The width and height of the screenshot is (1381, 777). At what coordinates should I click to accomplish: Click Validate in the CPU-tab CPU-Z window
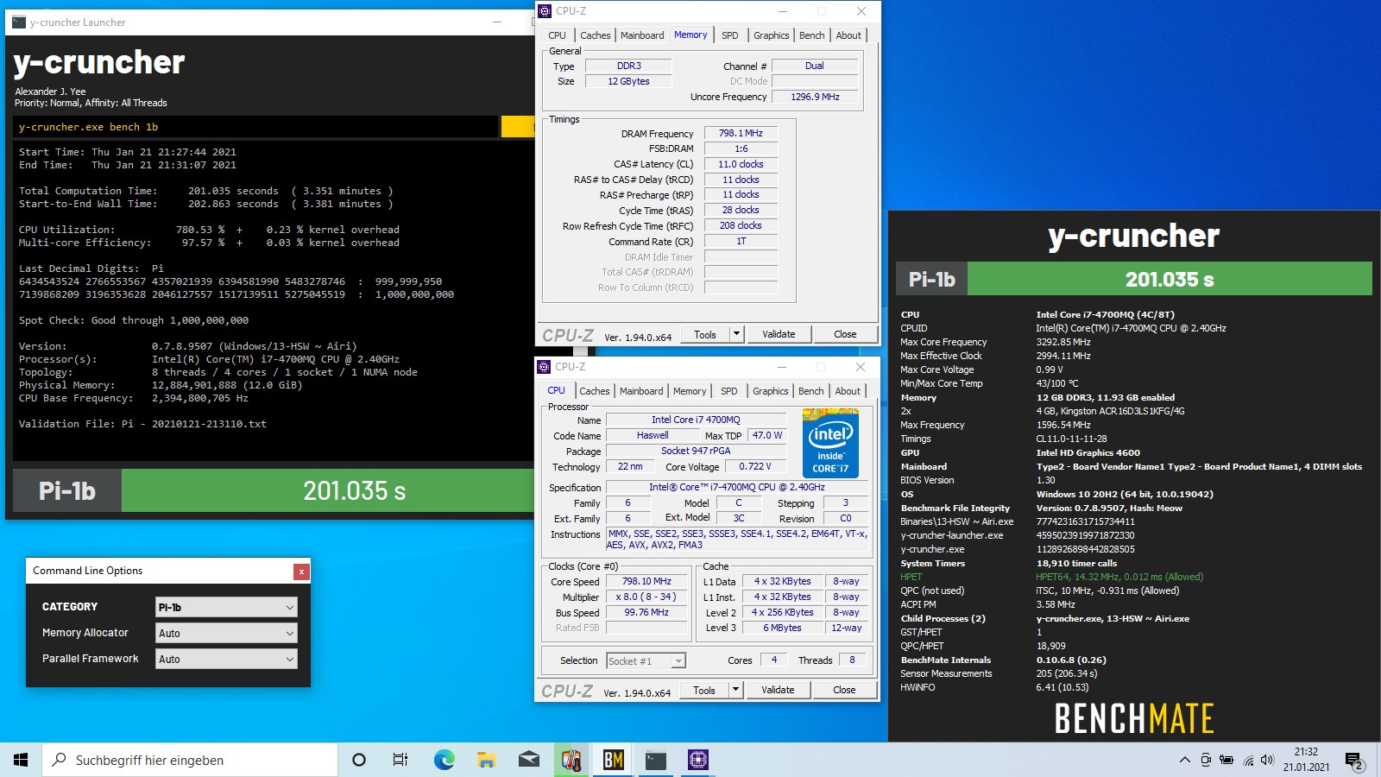[778, 690]
